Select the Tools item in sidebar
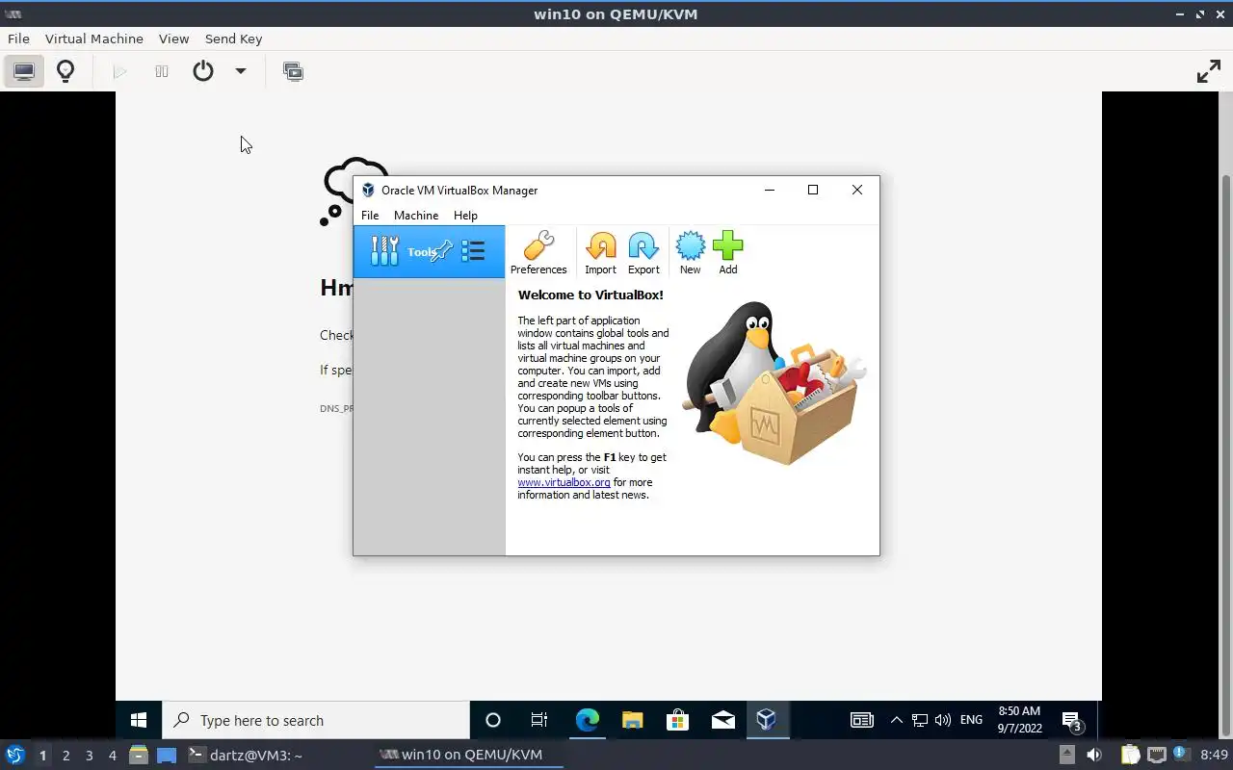The height and width of the screenshot is (770, 1233). [x=429, y=252]
